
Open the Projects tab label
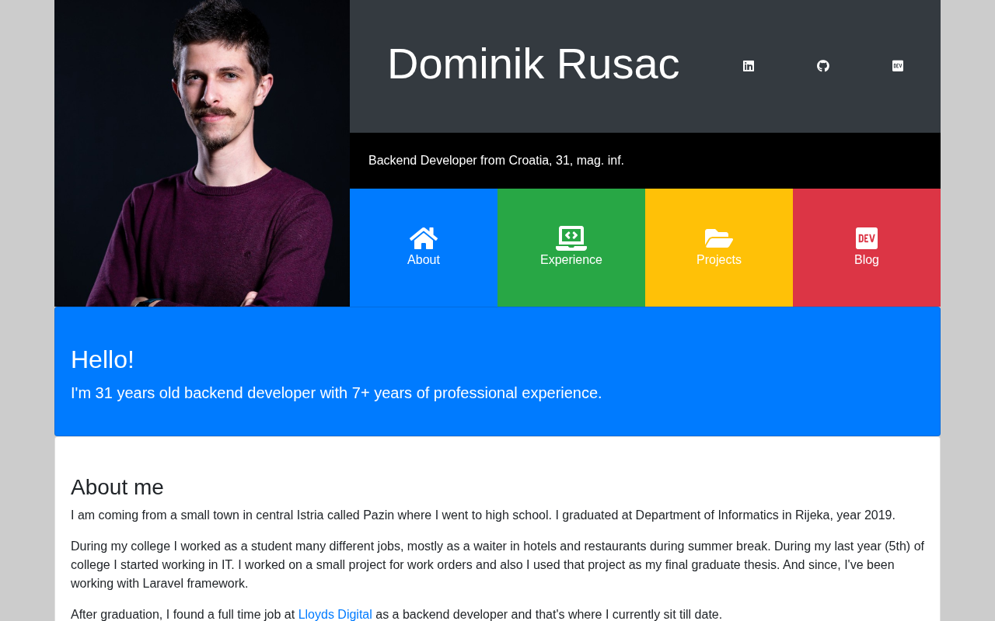(x=719, y=260)
